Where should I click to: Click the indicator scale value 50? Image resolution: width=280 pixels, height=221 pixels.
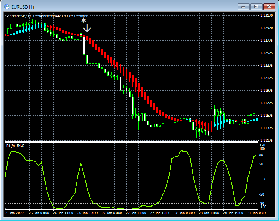coord(261,164)
